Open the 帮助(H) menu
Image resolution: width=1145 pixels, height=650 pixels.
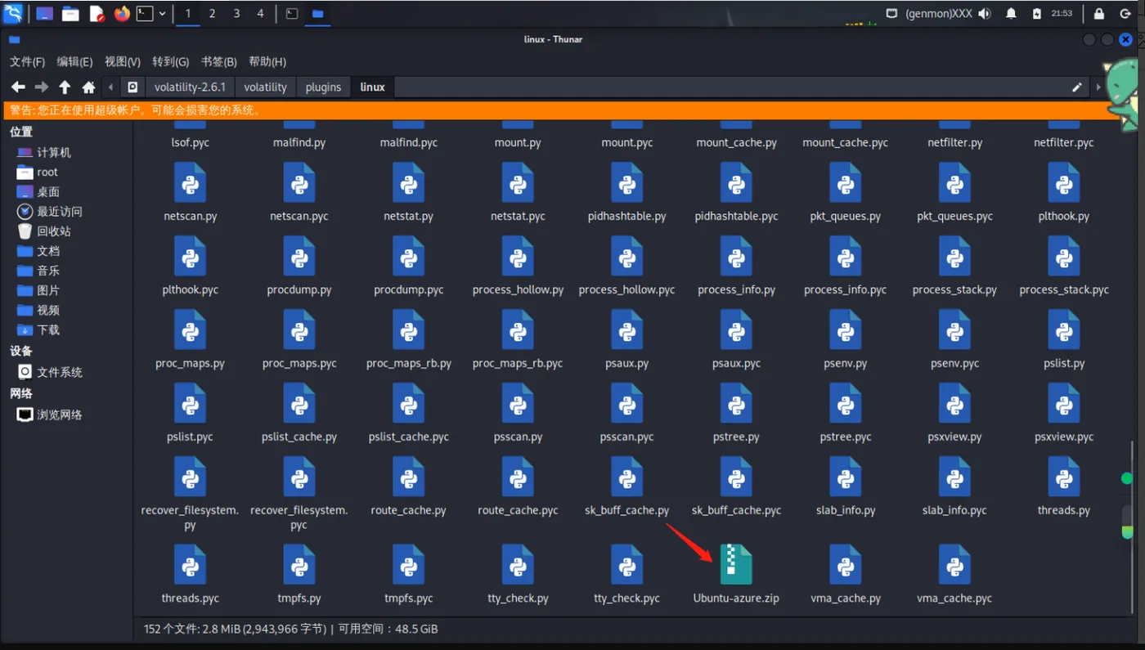tap(267, 61)
